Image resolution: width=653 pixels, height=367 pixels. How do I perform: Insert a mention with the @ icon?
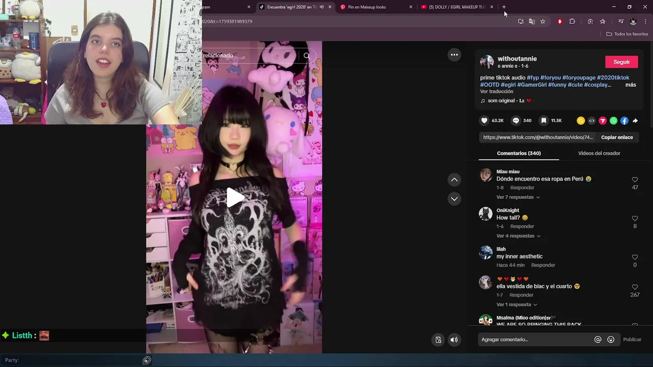point(598,339)
